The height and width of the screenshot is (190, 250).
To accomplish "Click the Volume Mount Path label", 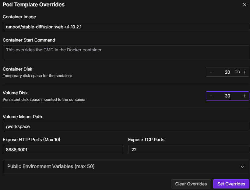I will (22, 116).
